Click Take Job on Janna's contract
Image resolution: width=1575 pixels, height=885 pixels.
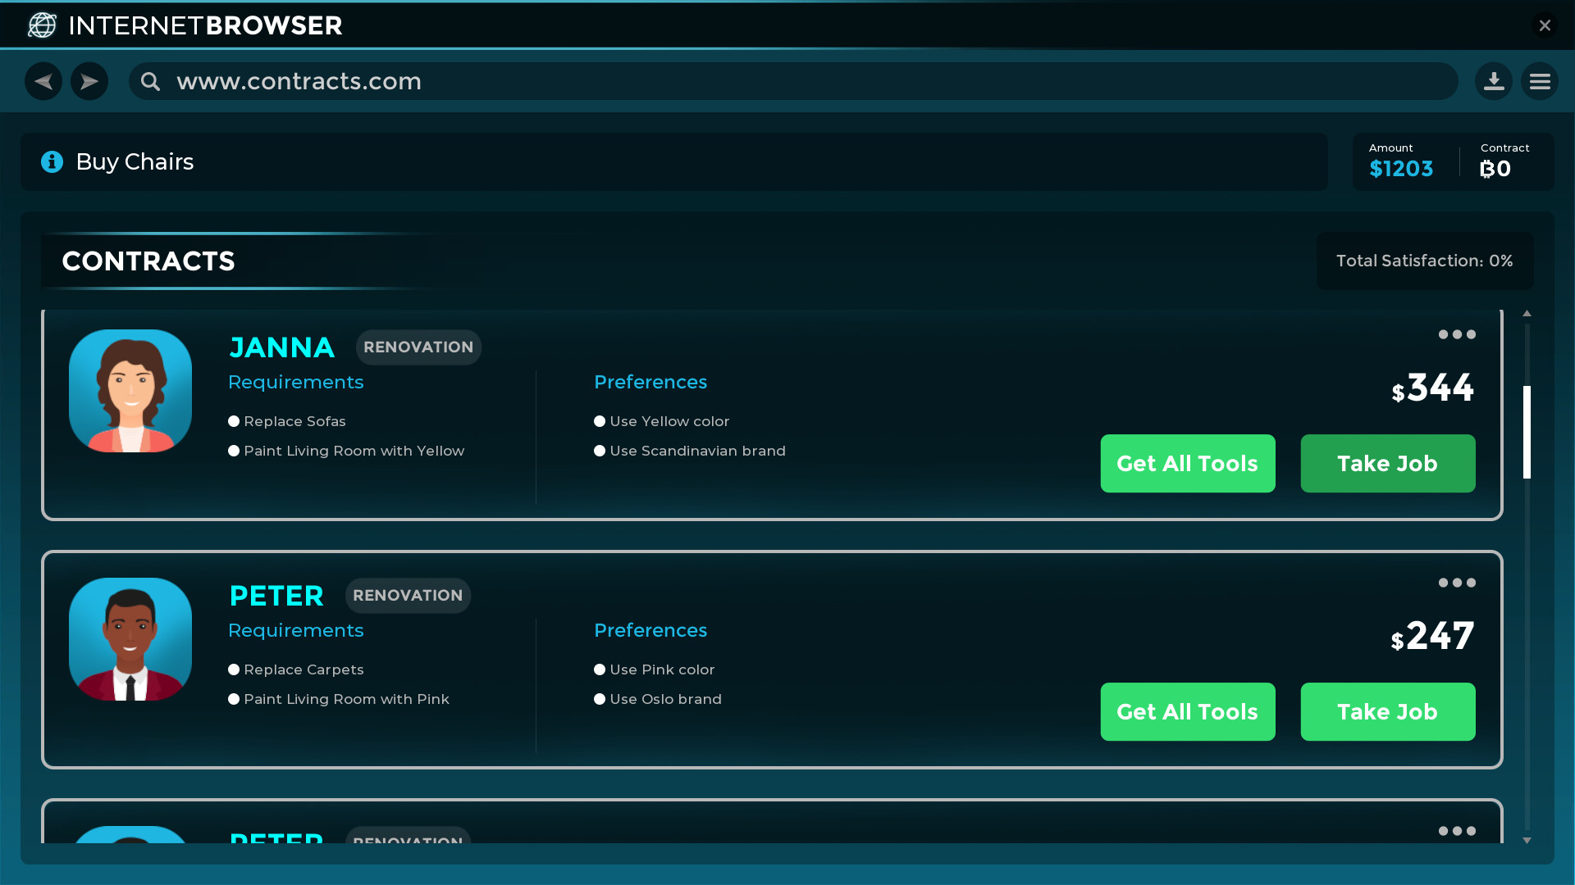pyautogui.click(x=1387, y=463)
